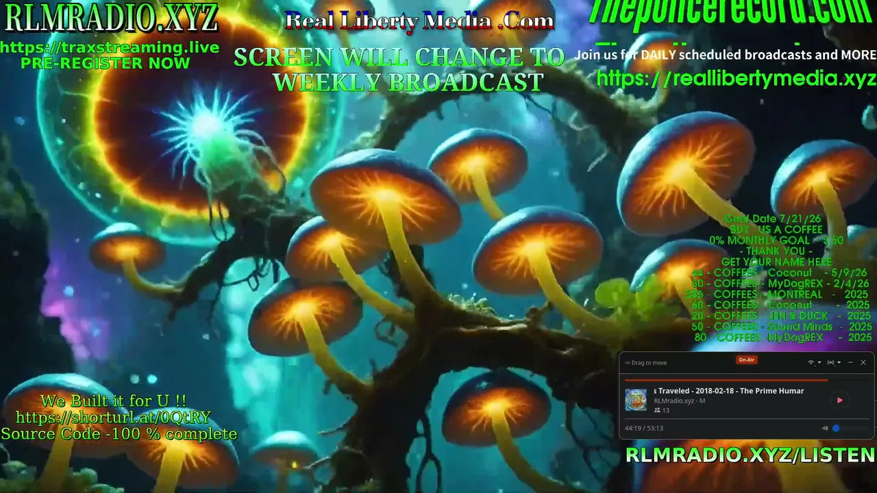877x493 pixels.
Task: Click the "MyDogREX - 2/4/26" coffee row
Action: click(780, 283)
